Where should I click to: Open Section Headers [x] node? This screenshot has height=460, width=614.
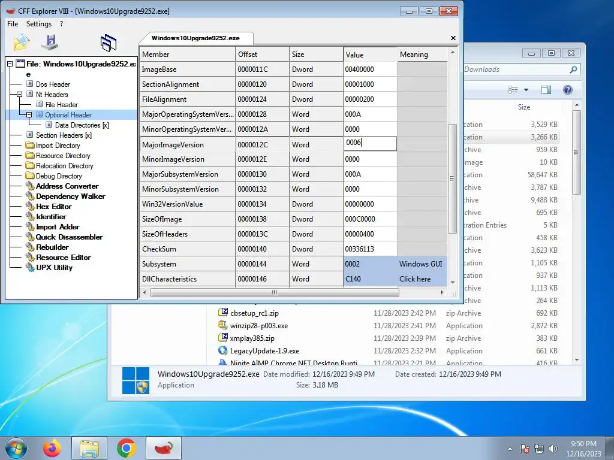(x=64, y=135)
